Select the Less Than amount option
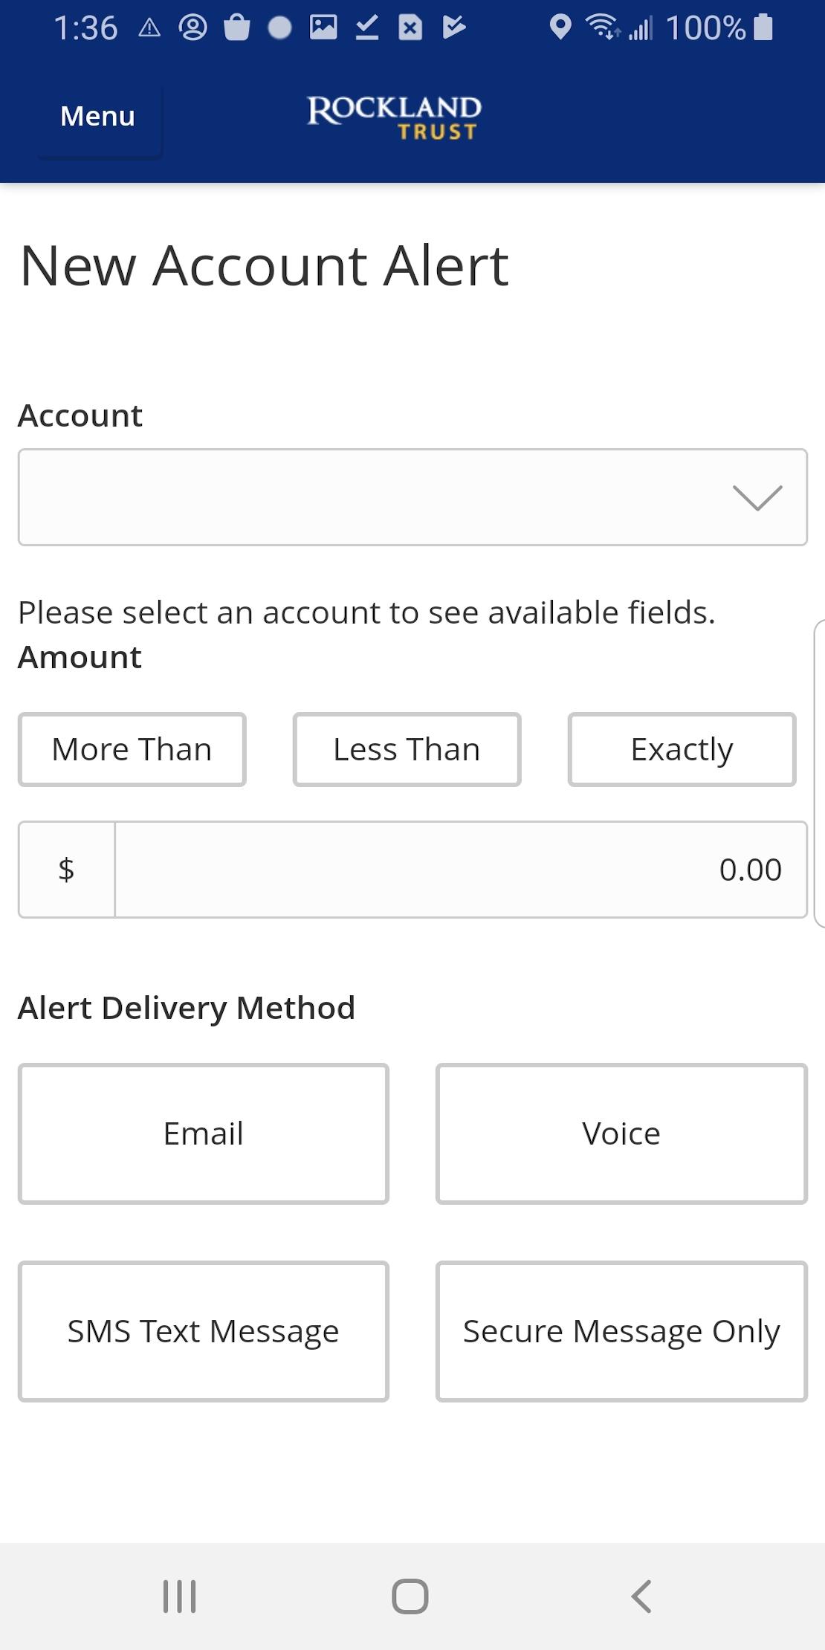 (x=407, y=749)
